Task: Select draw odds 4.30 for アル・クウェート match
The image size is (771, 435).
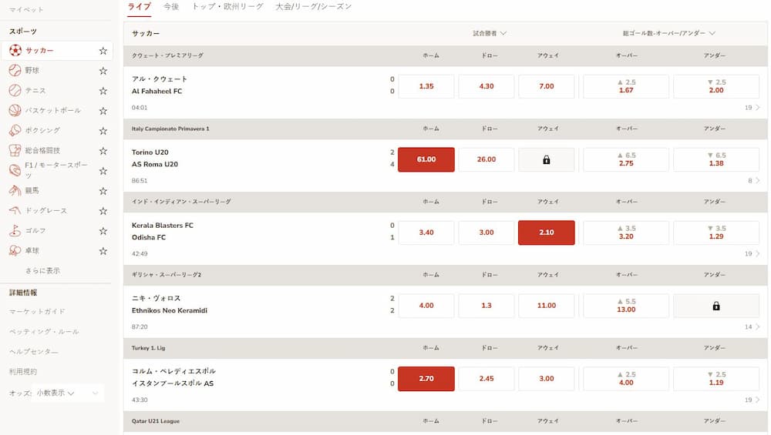Action: 487,86
